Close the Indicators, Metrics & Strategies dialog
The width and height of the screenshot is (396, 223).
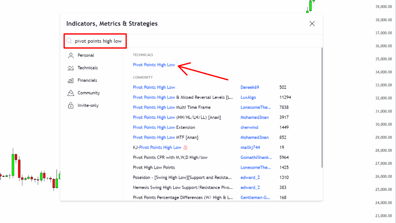(312, 24)
